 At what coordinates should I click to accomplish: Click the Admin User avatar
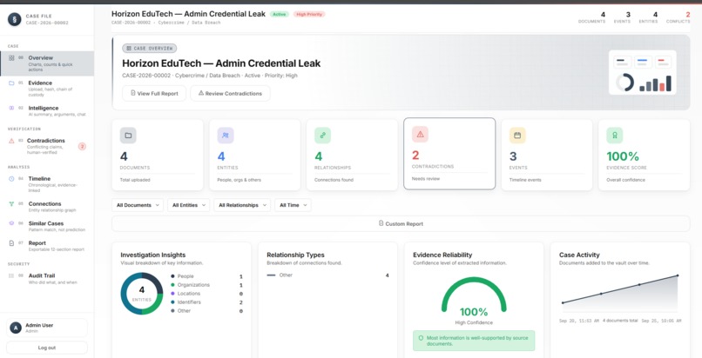[16, 328]
